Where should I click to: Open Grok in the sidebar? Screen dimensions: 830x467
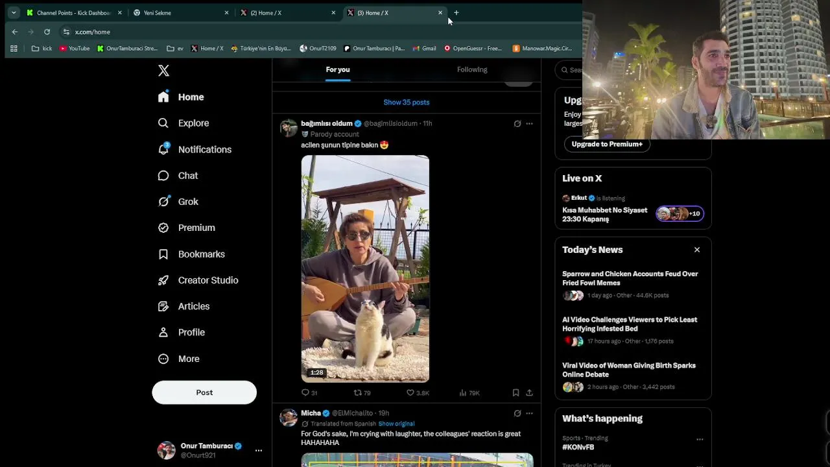pyautogui.click(x=179, y=202)
